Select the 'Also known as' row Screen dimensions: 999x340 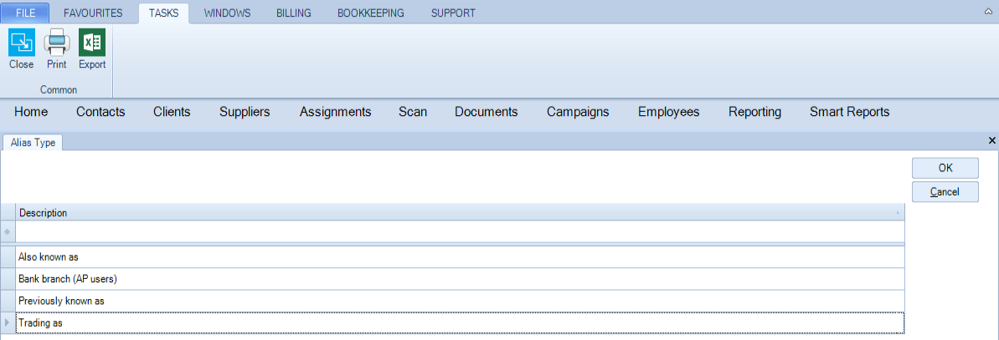click(460, 256)
